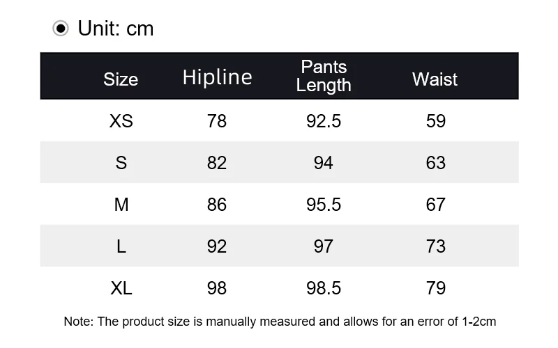Select the L size row label
The width and height of the screenshot is (558, 348).
pyautogui.click(x=121, y=246)
